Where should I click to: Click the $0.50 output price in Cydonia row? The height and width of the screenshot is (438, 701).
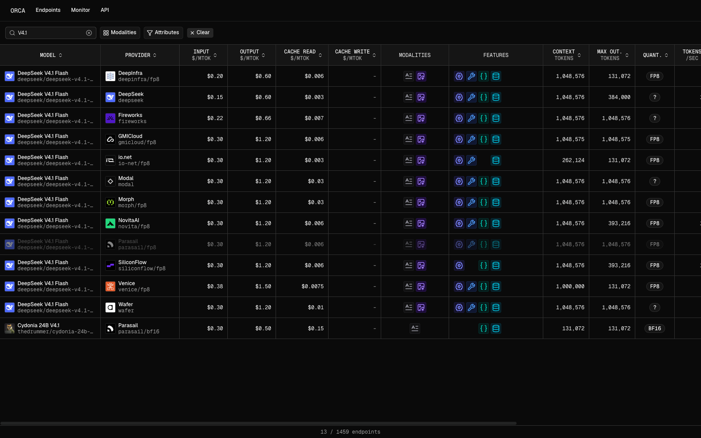click(x=263, y=328)
